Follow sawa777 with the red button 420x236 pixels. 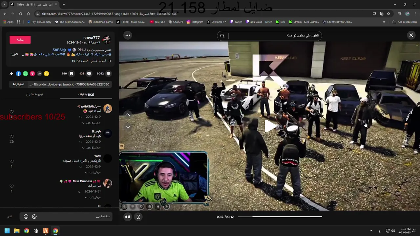20,40
